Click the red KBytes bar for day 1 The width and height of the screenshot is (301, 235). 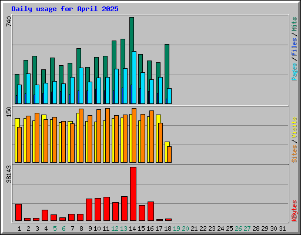(x=18, y=213)
